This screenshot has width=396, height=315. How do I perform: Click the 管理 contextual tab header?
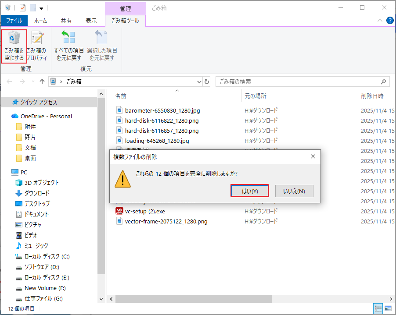(x=126, y=9)
